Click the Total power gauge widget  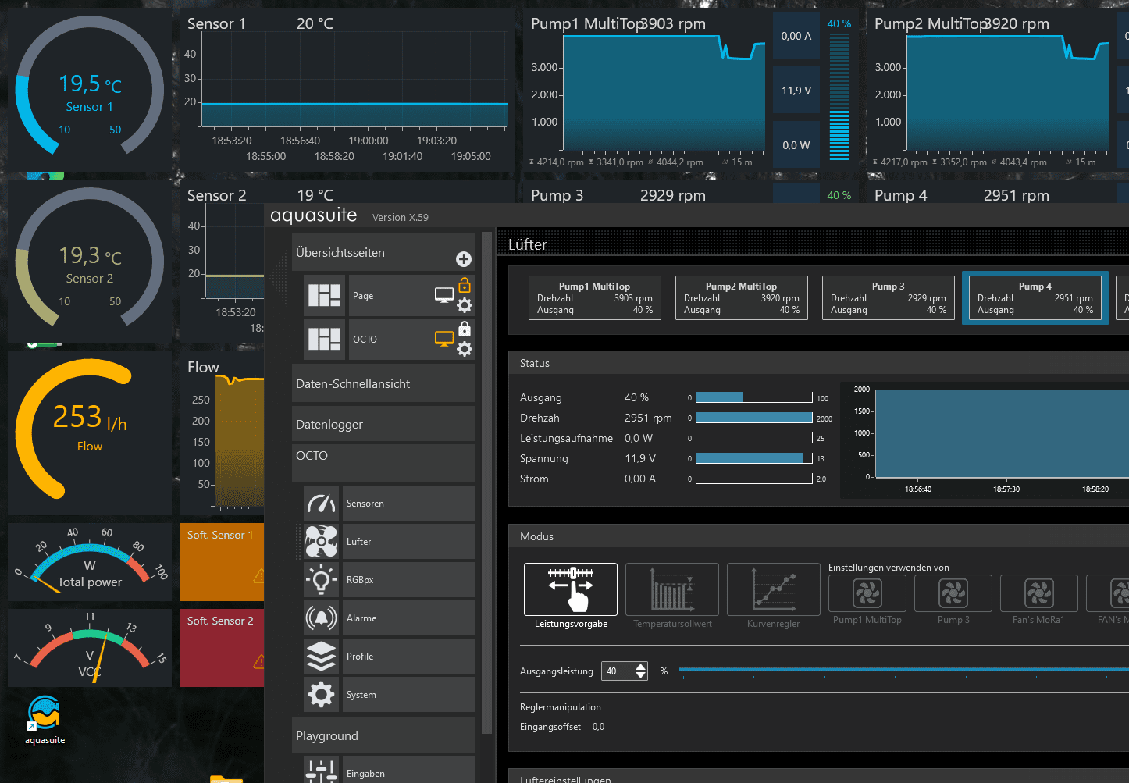(90, 562)
